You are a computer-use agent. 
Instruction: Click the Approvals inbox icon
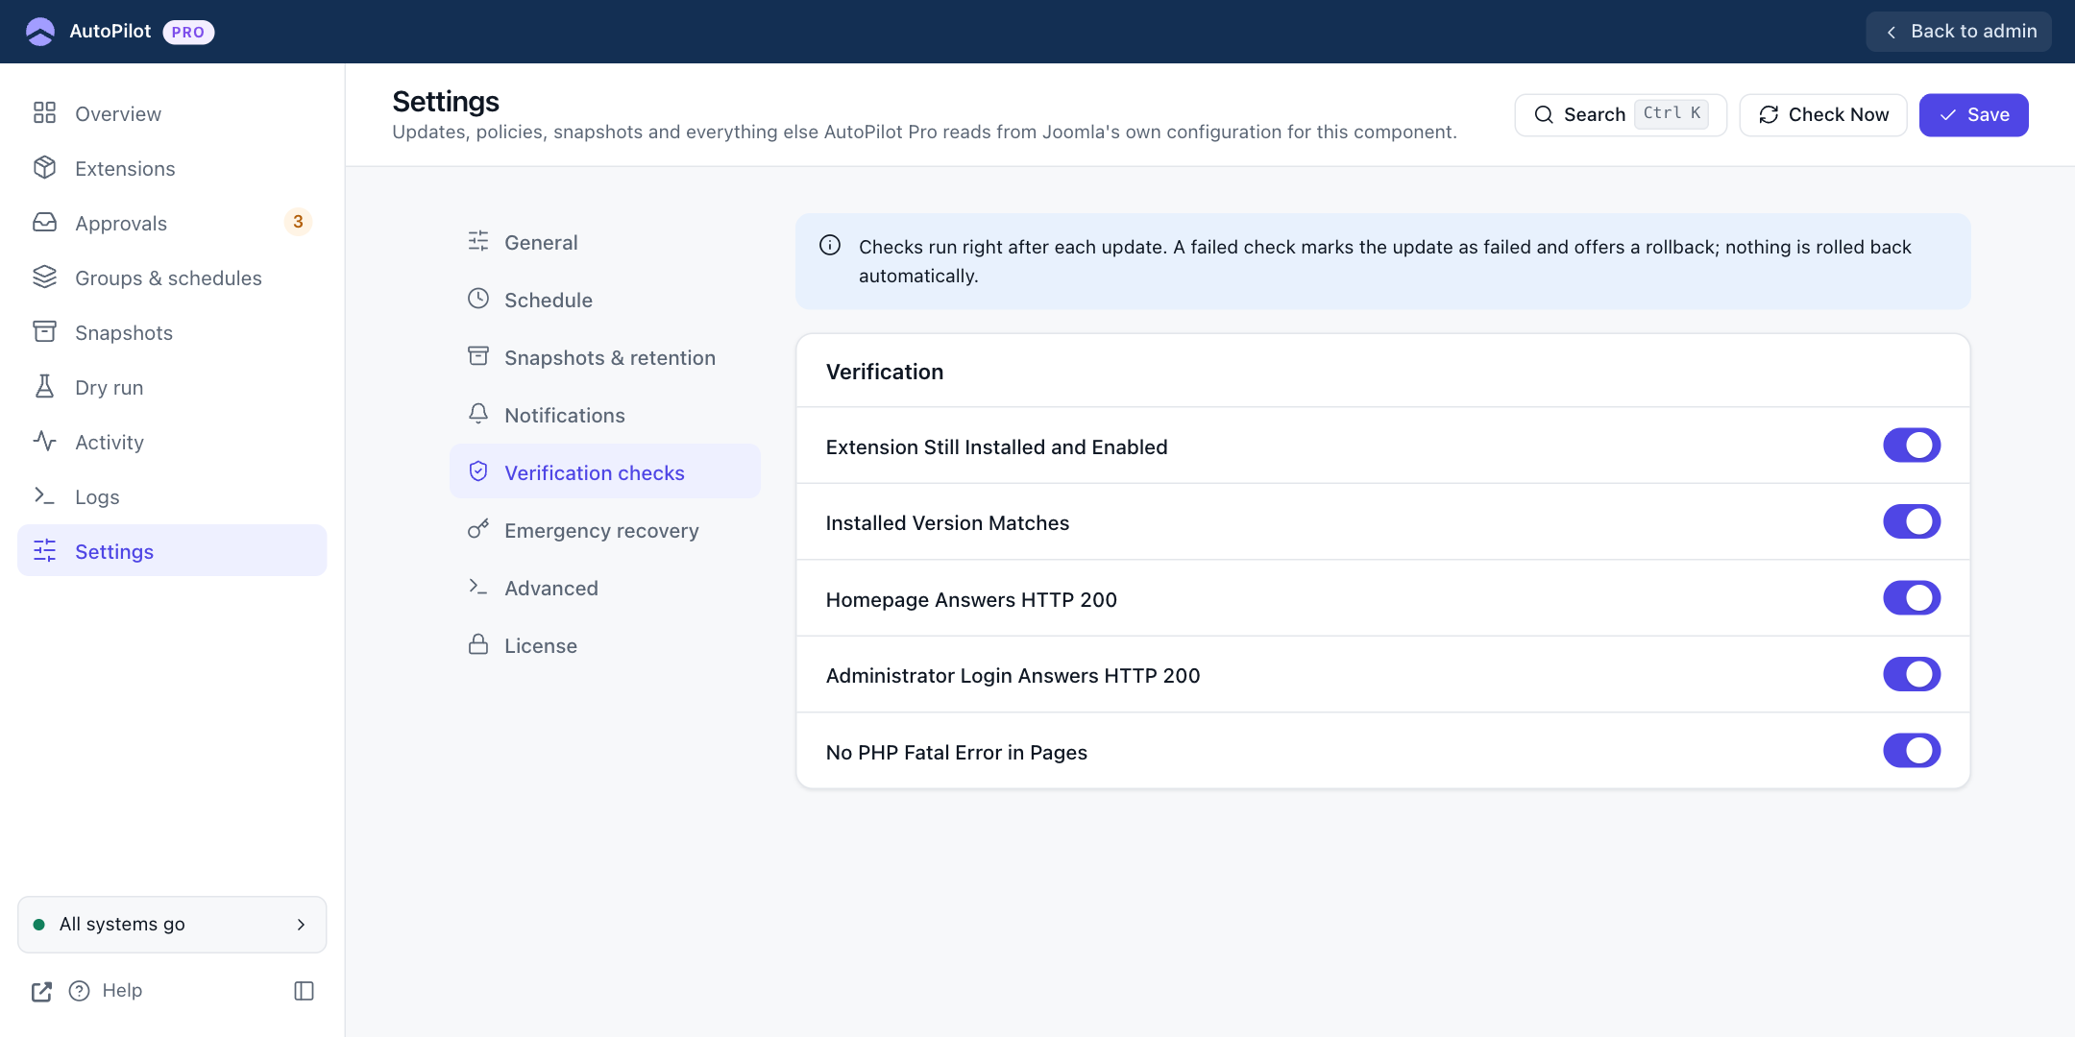(x=44, y=223)
